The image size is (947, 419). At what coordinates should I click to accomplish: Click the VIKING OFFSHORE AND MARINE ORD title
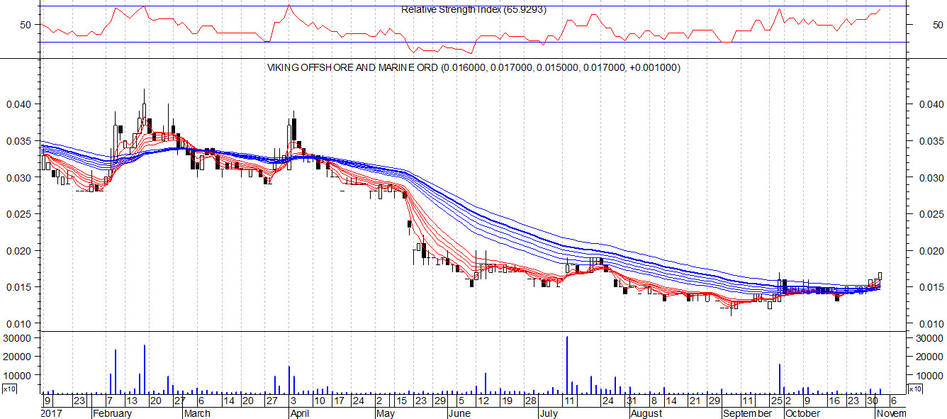coord(473,68)
